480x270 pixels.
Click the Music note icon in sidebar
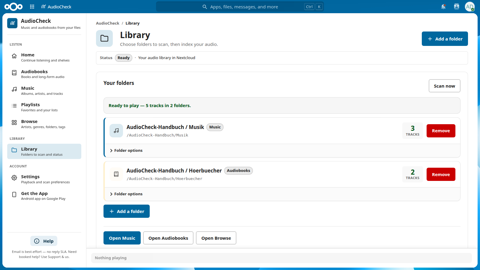[14, 89]
